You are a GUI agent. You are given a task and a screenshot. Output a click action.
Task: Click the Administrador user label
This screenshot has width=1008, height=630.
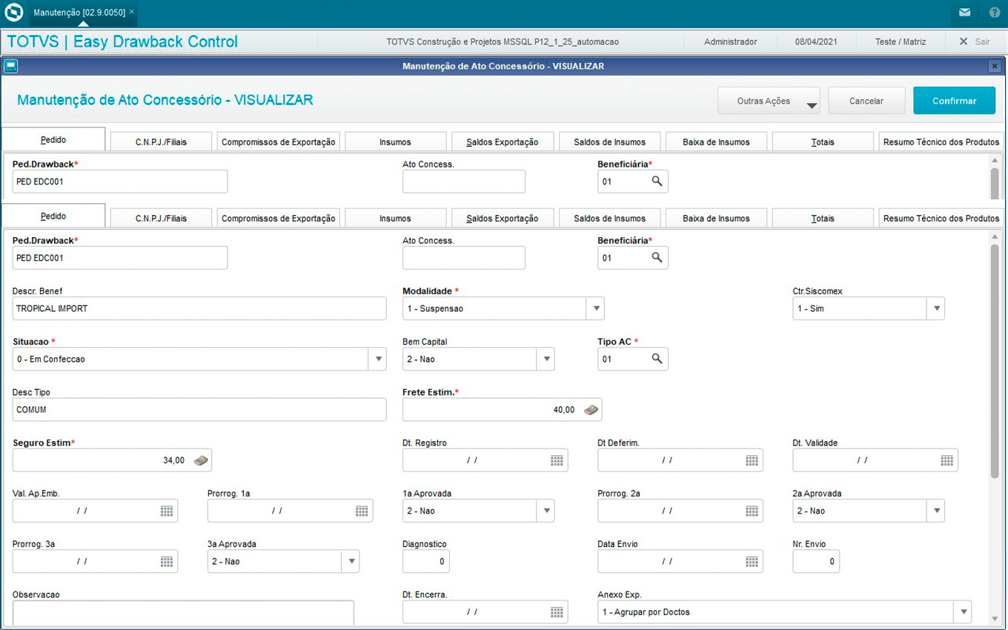[730, 42]
